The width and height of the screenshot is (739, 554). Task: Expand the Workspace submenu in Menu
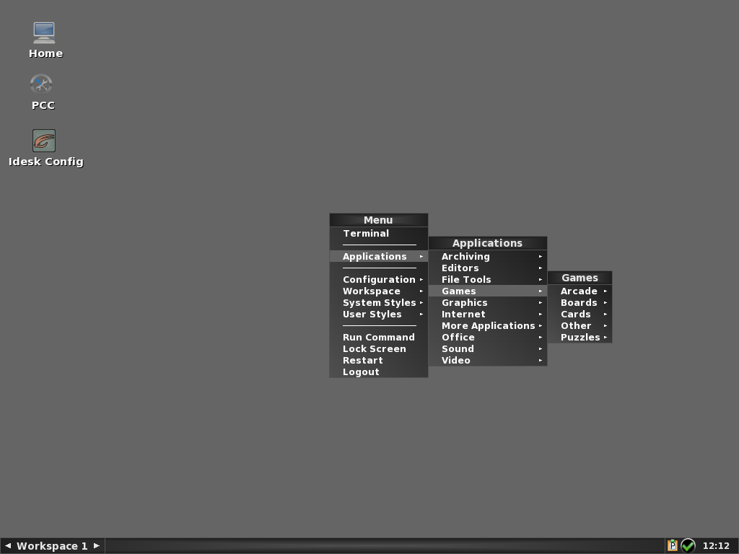tap(379, 291)
